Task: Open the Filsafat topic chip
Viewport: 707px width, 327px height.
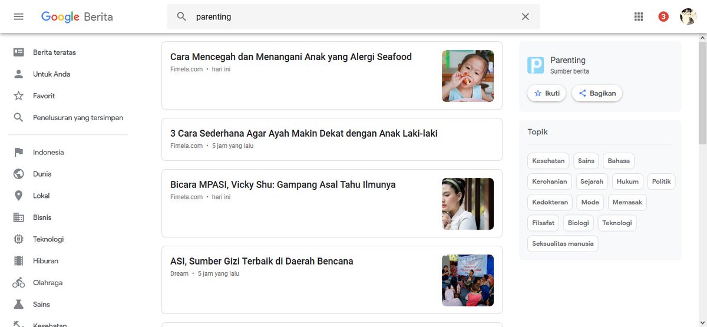Action: (543, 223)
